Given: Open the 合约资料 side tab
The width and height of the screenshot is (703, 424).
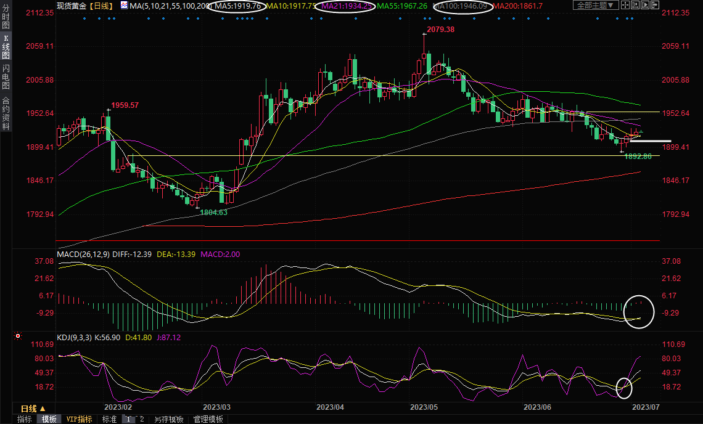Looking at the screenshot, I should 6,113.
